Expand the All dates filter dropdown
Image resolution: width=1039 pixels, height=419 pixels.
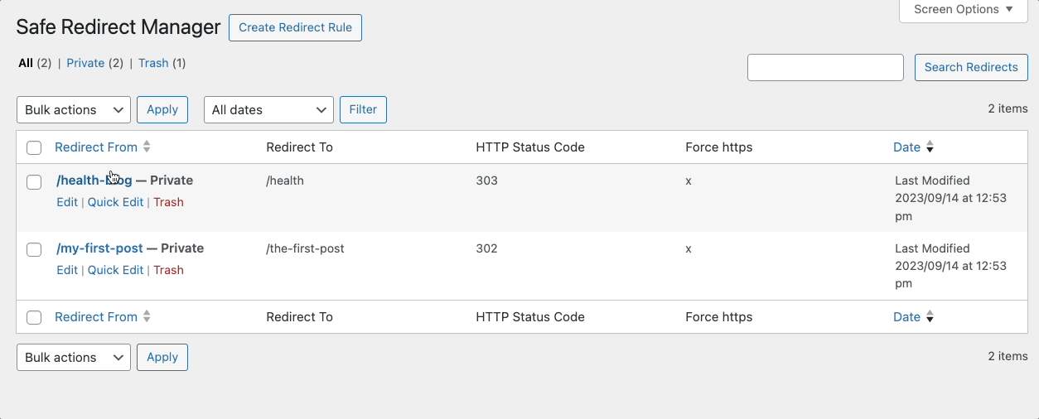268,110
